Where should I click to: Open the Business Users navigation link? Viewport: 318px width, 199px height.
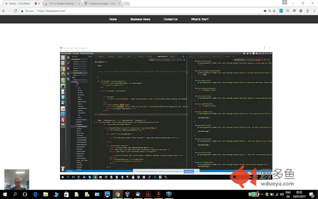(140, 19)
